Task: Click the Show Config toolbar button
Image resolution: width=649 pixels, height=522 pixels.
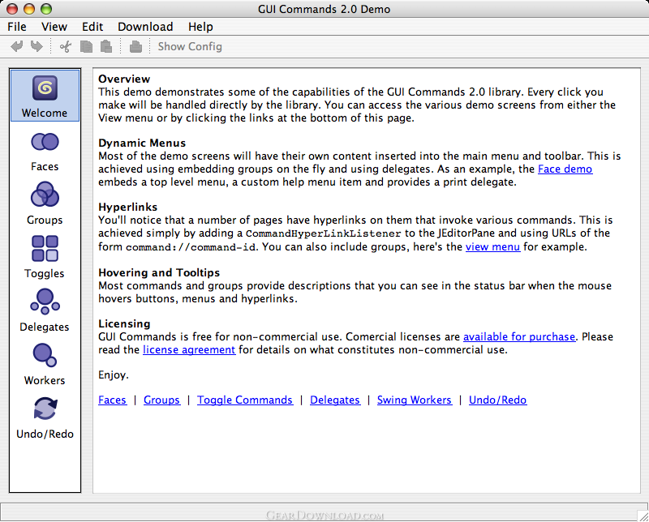Action: tap(190, 46)
